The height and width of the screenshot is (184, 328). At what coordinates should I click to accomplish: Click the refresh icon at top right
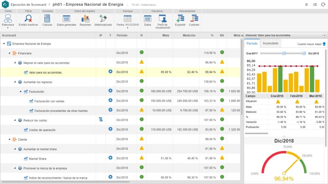[323, 5]
